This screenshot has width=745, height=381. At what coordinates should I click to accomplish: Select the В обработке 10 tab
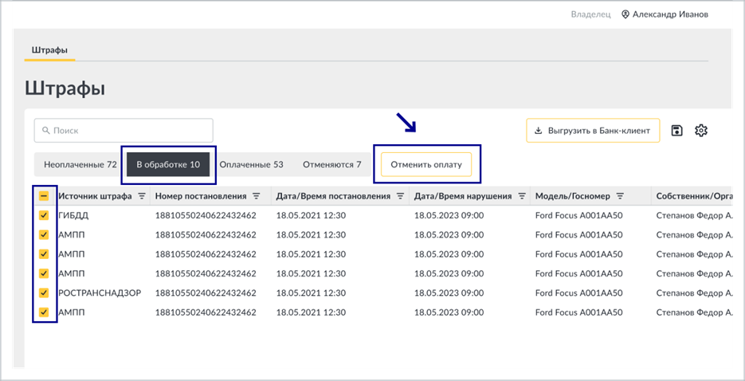pos(168,165)
